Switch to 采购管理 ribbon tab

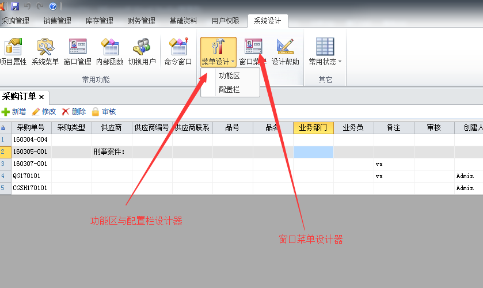point(16,21)
